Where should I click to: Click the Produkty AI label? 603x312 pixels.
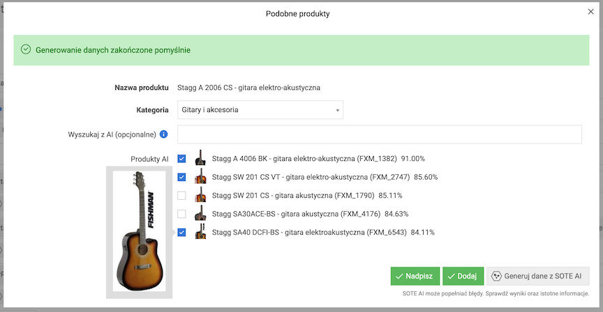[x=149, y=159]
